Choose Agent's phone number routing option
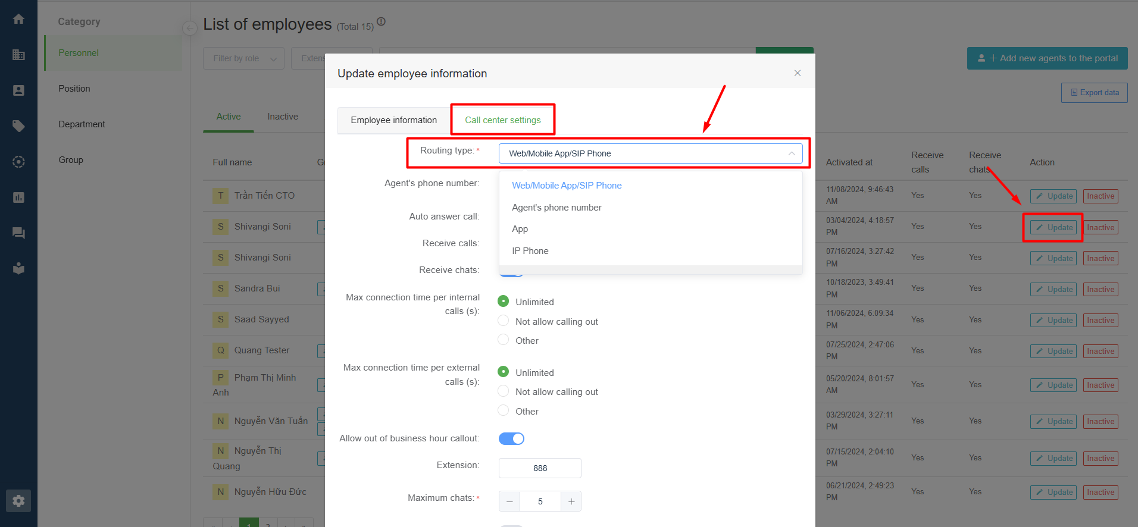The width and height of the screenshot is (1138, 527). 557,208
